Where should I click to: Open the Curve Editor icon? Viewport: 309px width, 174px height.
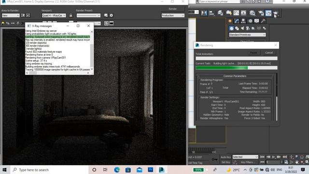[236, 13]
